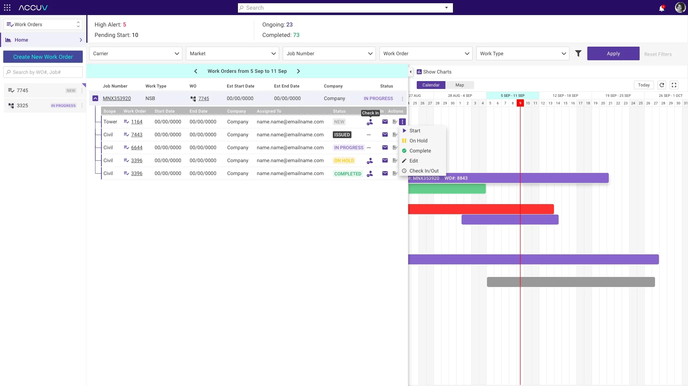688x386 pixels.
Task: Click the mail icon in the ON HOLD row
Action: click(385, 160)
